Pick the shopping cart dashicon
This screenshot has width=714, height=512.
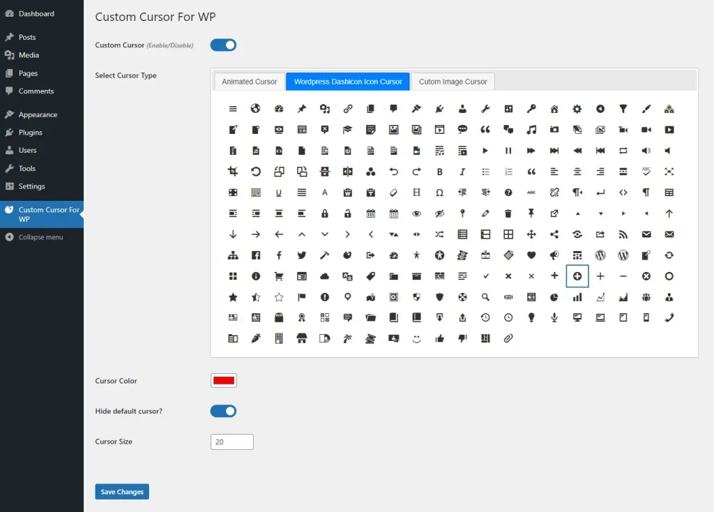[279, 276]
